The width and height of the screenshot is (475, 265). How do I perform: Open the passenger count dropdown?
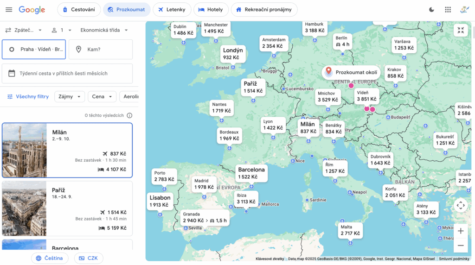pos(62,30)
